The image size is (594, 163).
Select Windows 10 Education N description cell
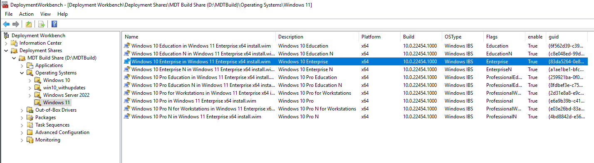[x=306, y=54]
